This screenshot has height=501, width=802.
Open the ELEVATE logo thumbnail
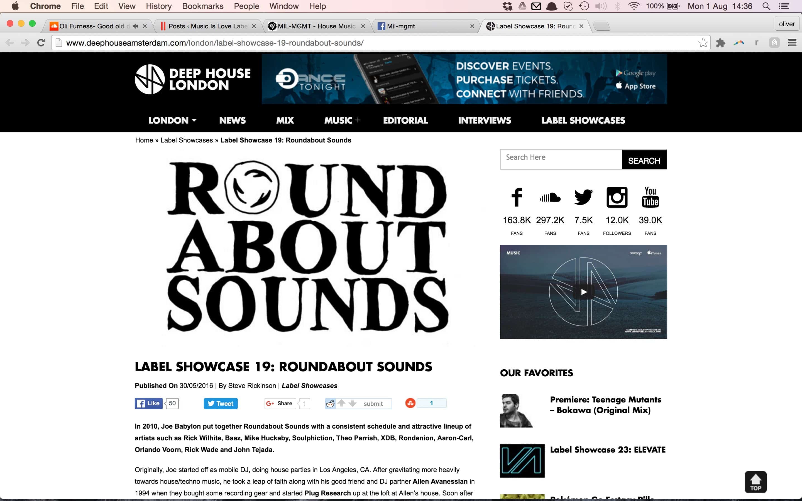click(522, 461)
